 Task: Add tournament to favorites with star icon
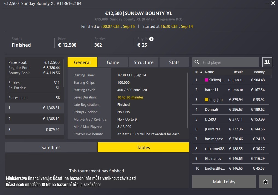click(265, 182)
